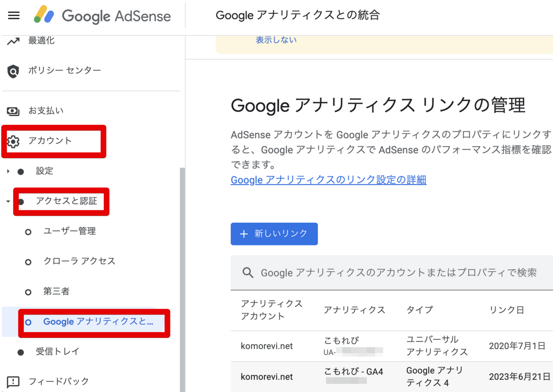Open クローラ アクセス page
This screenshot has height=392, width=553.
(79, 261)
